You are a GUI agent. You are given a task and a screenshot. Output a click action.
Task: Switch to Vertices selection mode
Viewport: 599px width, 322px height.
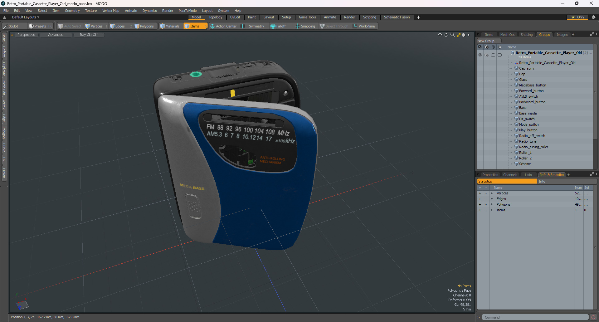point(96,26)
